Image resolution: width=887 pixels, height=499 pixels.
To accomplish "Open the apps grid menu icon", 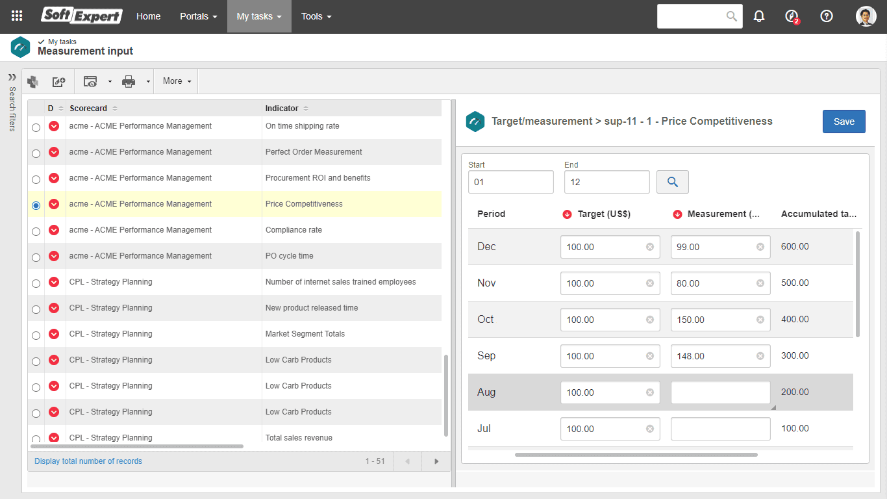I will pyautogui.click(x=17, y=16).
